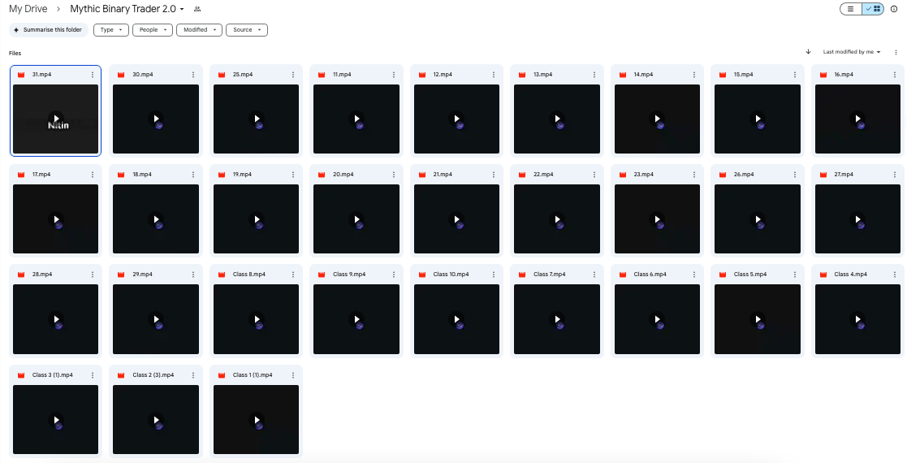This screenshot has height=463, width=907.
Task: Open the Source filter dropdown
Action: coord(247,30)
